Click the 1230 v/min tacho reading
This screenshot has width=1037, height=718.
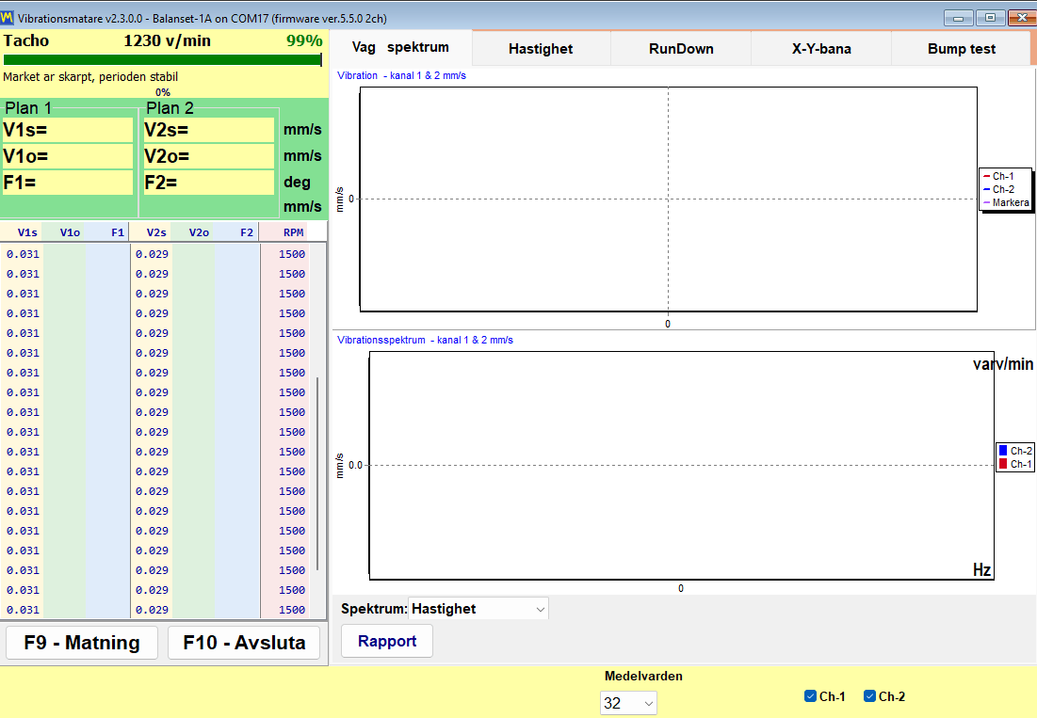[168, 41]
